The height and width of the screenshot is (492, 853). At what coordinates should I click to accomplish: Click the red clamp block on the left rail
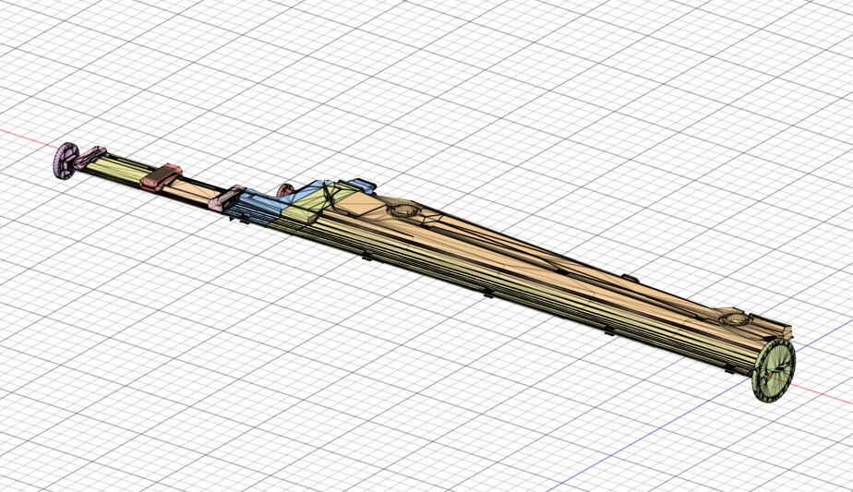pyautogui.click(x=163, y=175)
